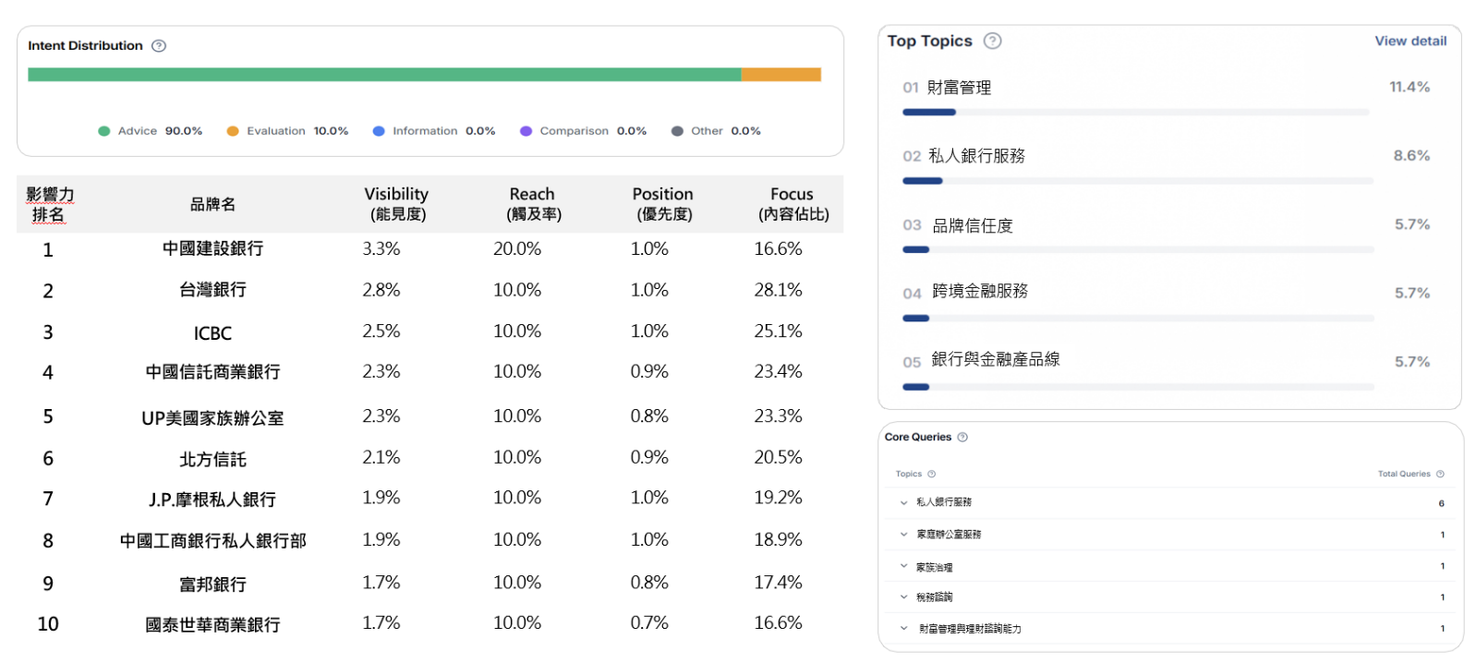Click the orange Evaluation bar segment
This screenshot has height=663, width=1476.
click(780, 75)
